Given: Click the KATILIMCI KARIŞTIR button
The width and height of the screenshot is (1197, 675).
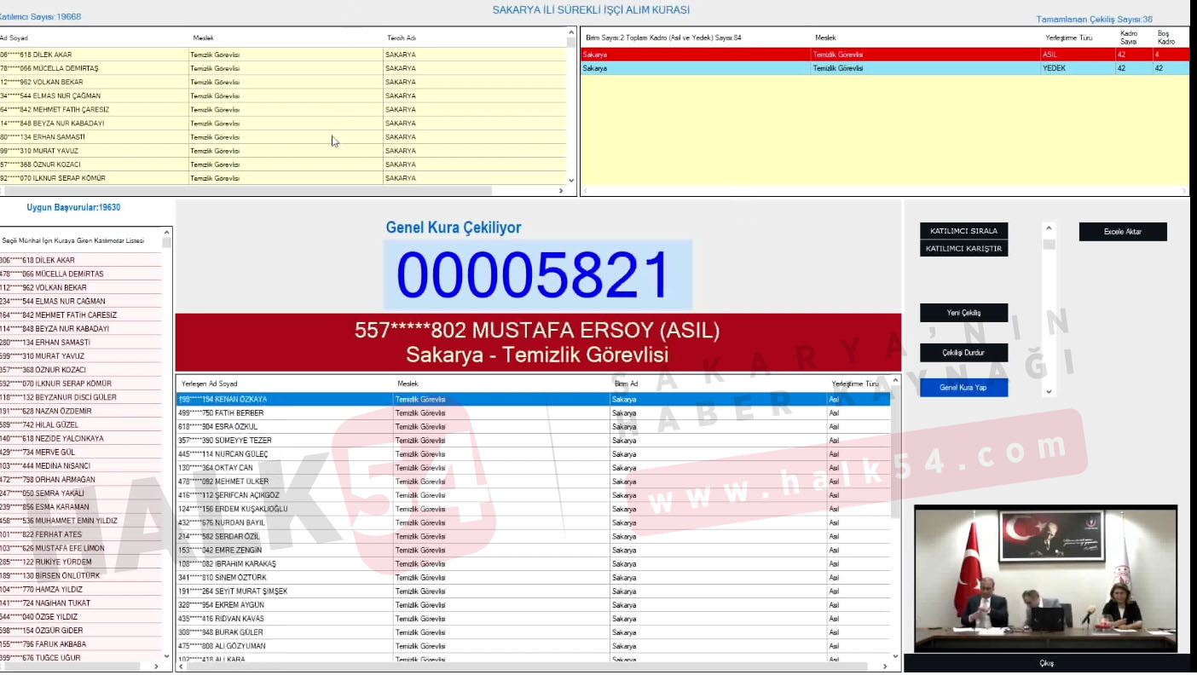Looking at the screenshot, I should click(963, 248).
